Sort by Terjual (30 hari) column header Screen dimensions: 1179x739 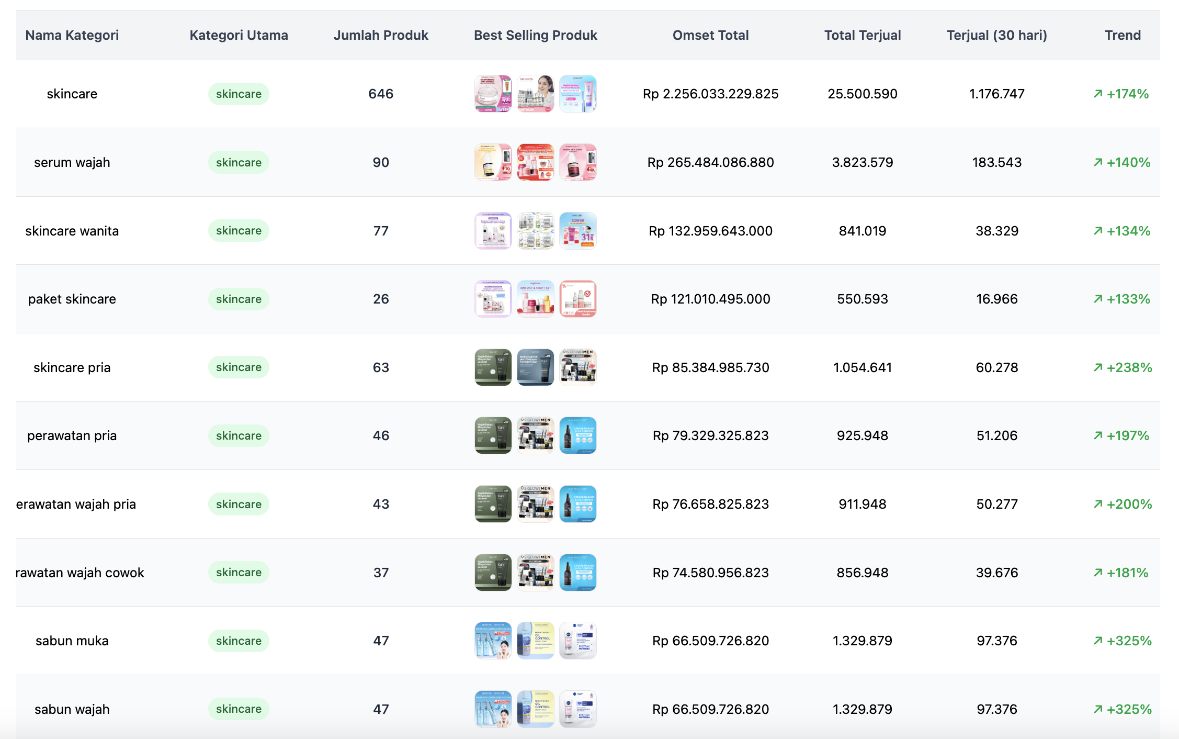click(996, 35)
